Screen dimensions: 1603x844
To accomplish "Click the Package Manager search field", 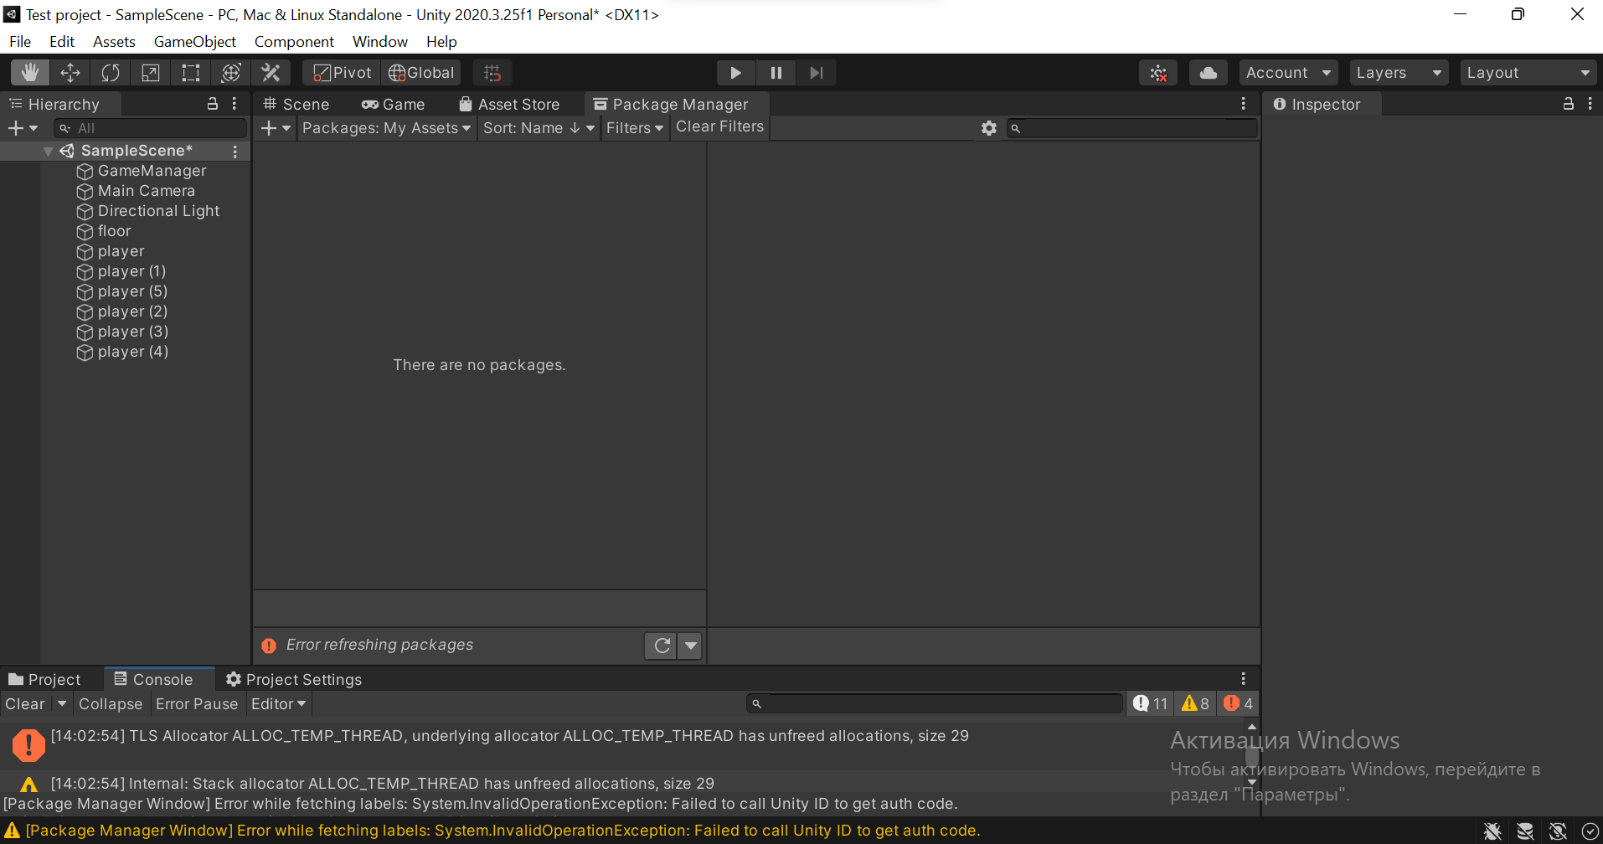I will (x=1132, y=128).
